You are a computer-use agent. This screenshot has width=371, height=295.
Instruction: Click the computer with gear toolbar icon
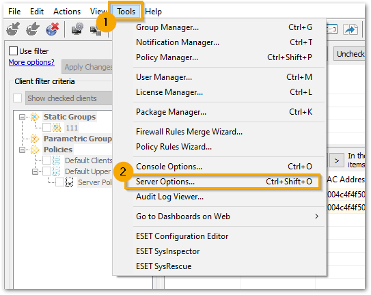[x=77, y=29]
